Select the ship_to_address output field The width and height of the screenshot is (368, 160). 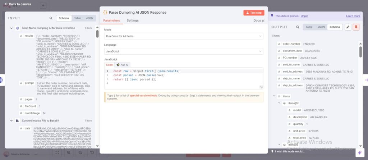click(290, 86)
